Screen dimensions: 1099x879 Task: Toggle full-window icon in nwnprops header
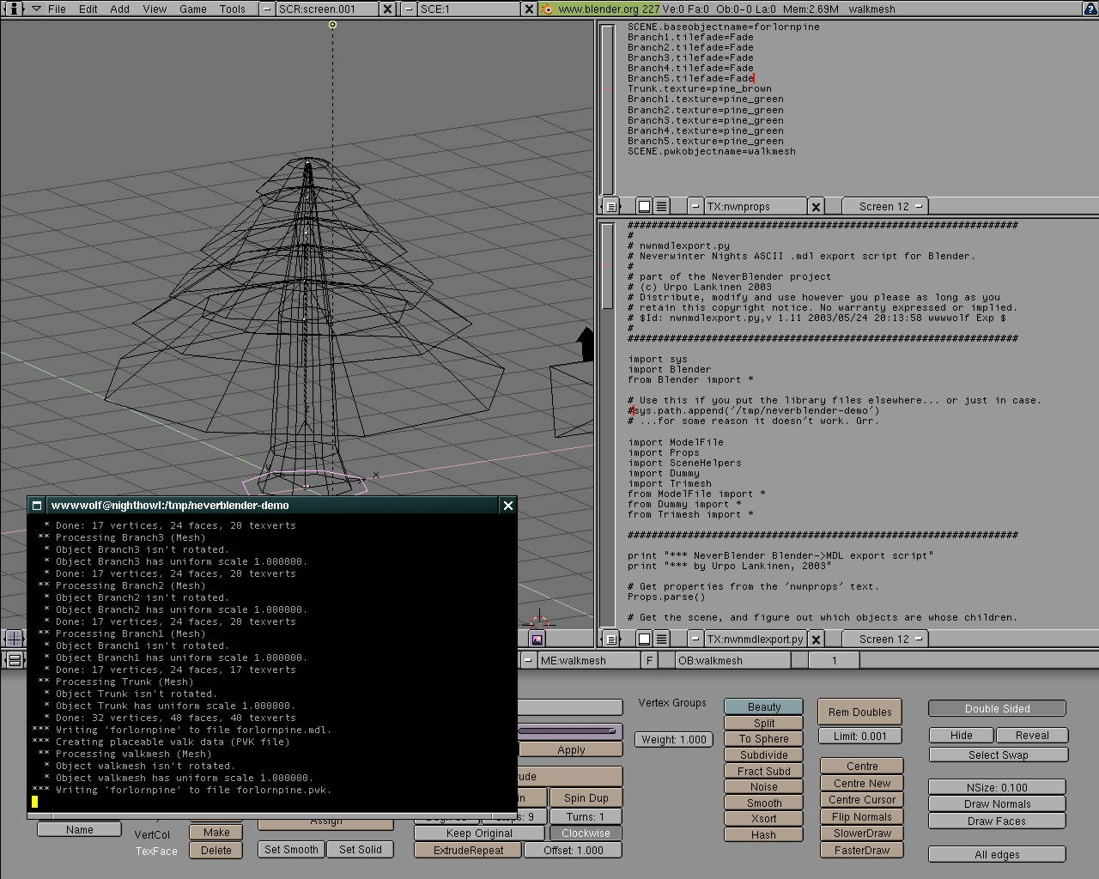[644, 206]
